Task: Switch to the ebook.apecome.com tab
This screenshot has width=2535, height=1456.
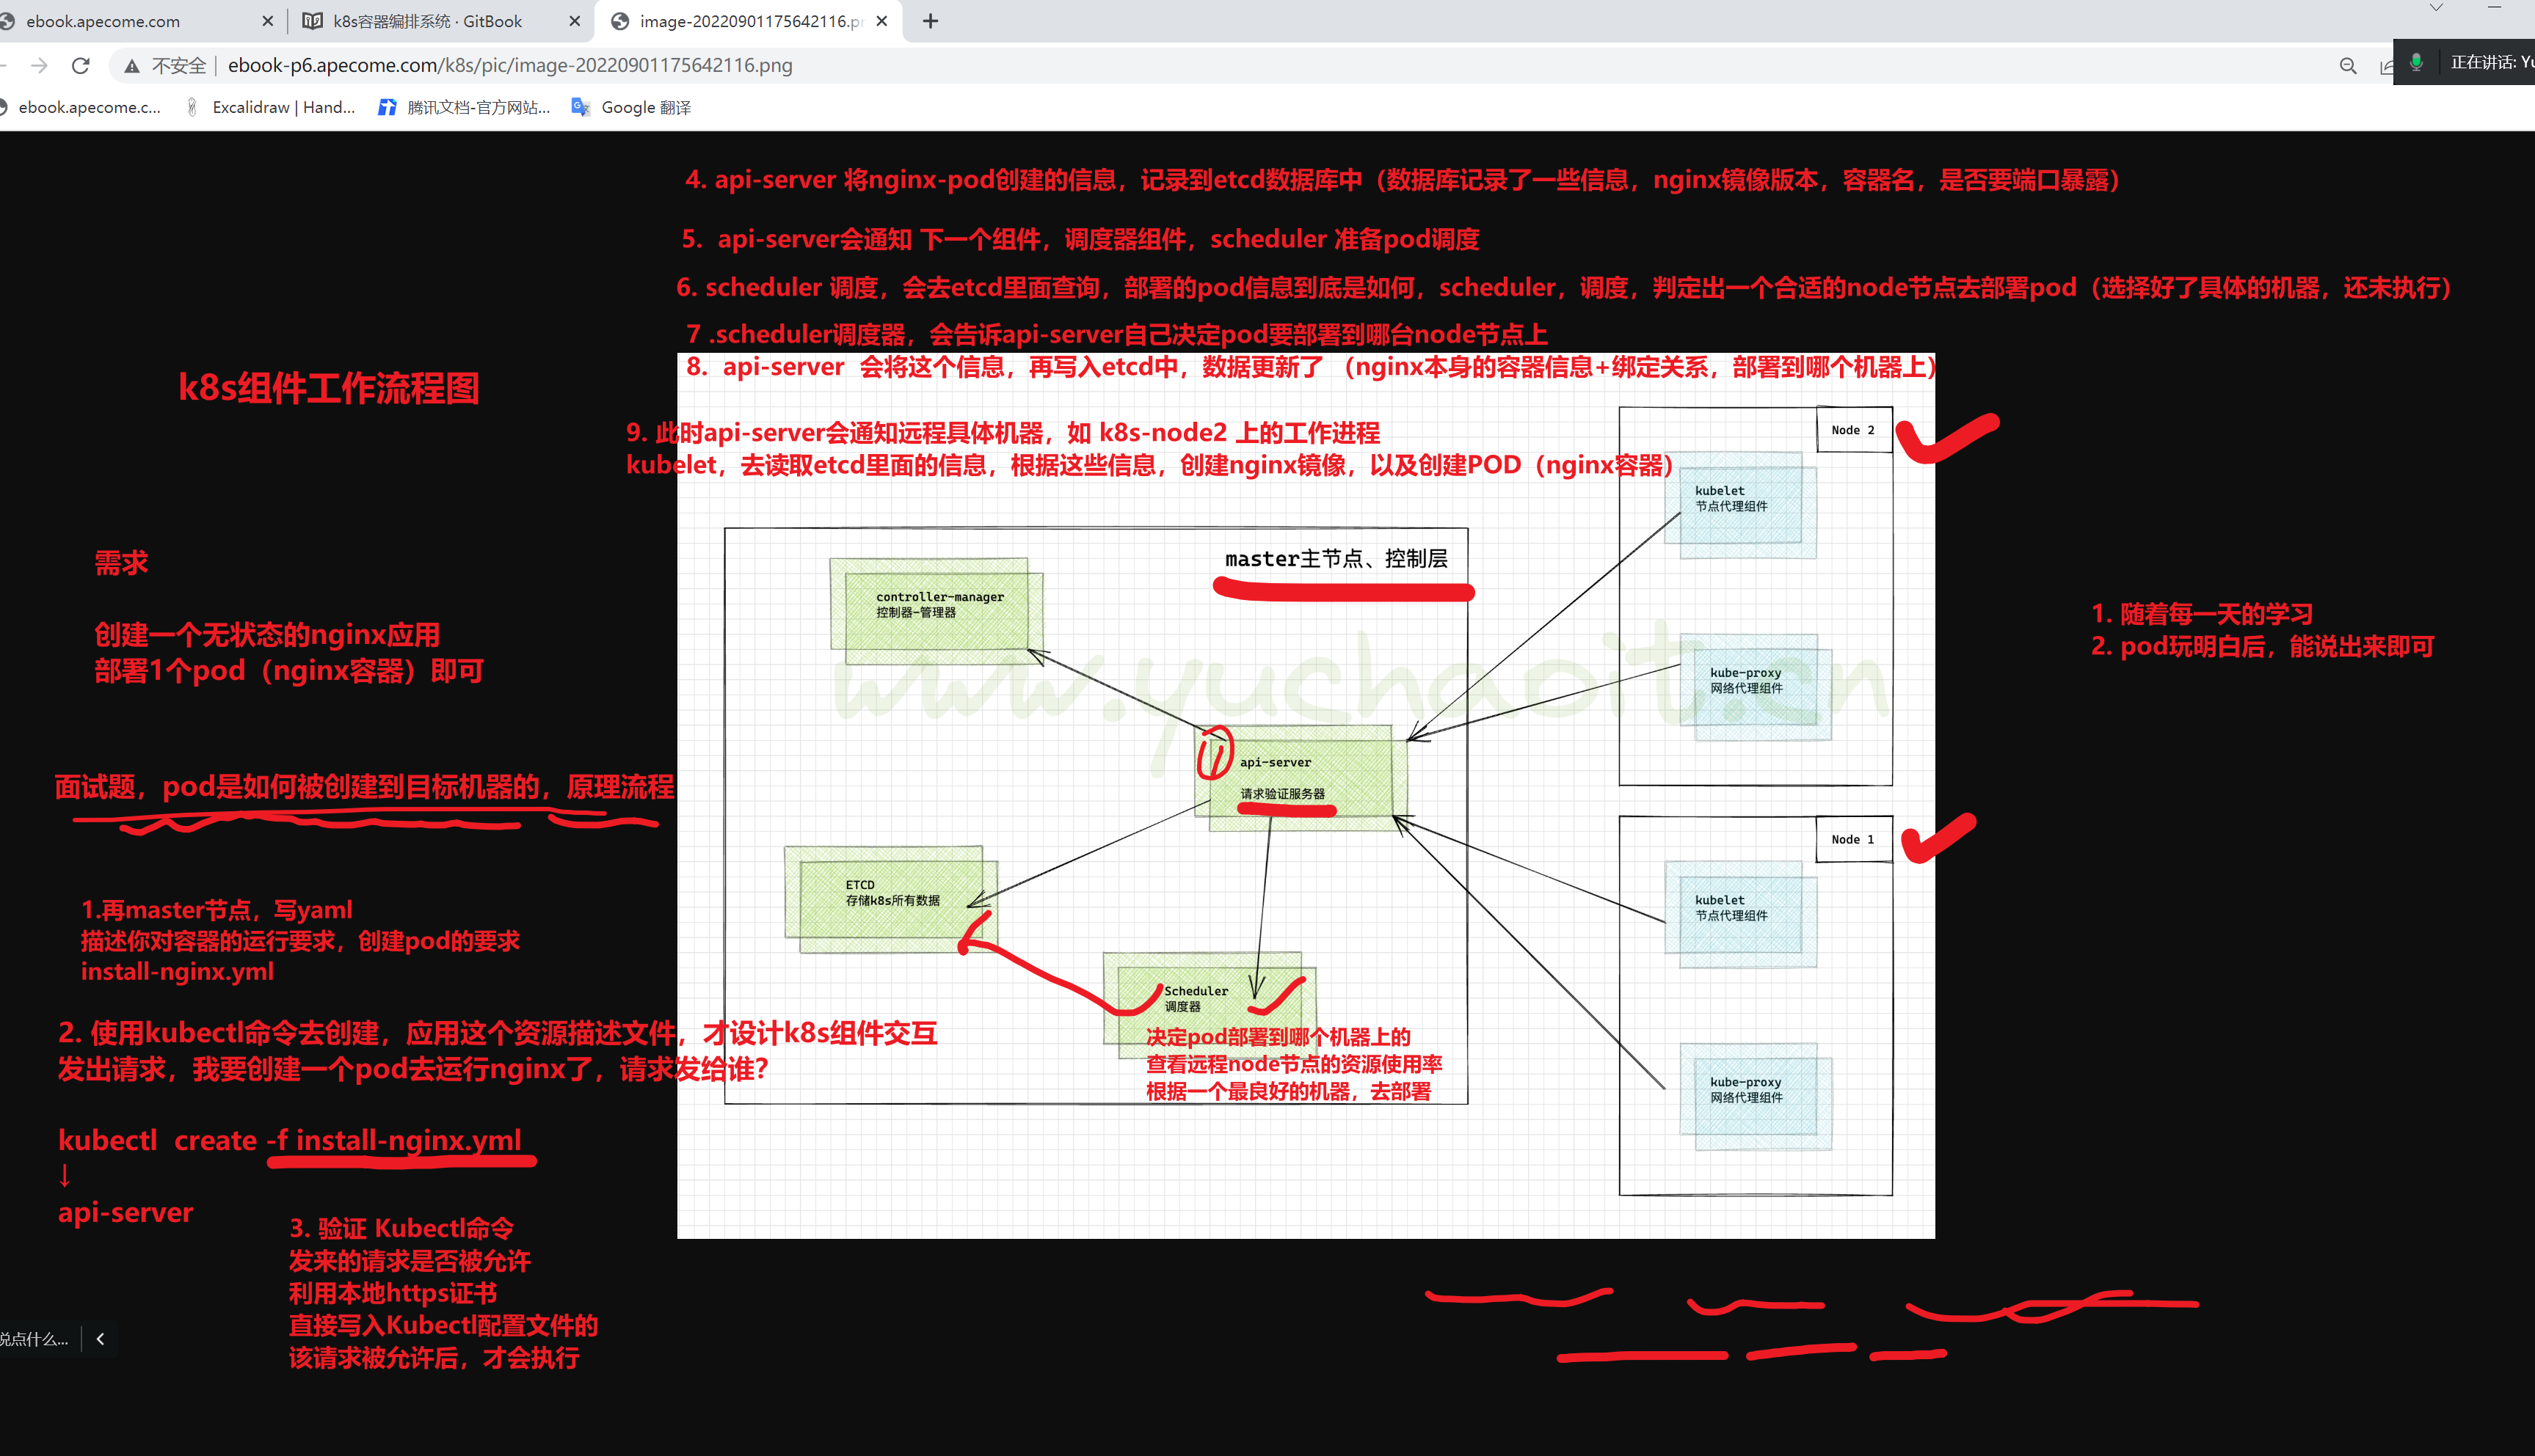Action: [103, 21]
